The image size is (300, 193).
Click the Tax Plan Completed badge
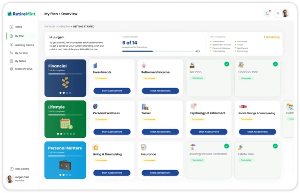[197, 78]
